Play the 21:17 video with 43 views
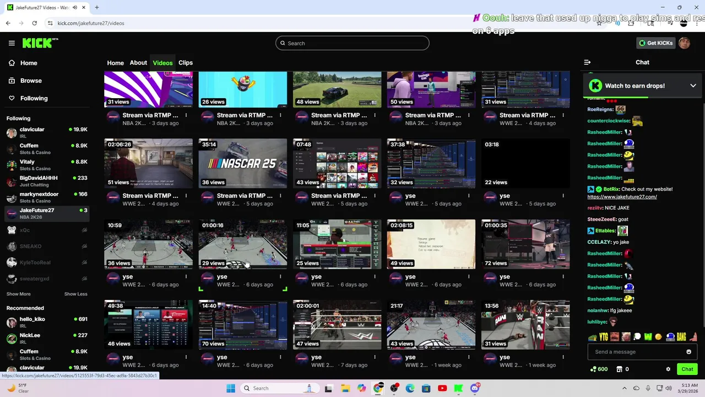This screenshot has width=705, height=397. tap(431, 325)
